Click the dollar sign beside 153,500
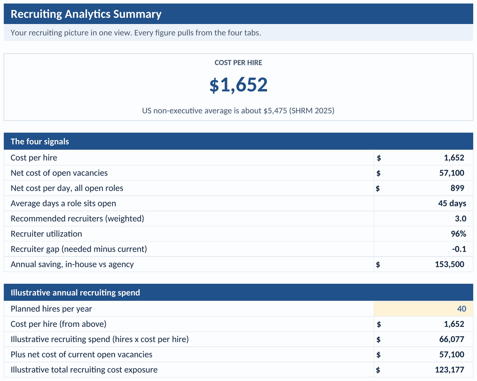Screen dimensions: 477x381 click(x=378, y=264)
